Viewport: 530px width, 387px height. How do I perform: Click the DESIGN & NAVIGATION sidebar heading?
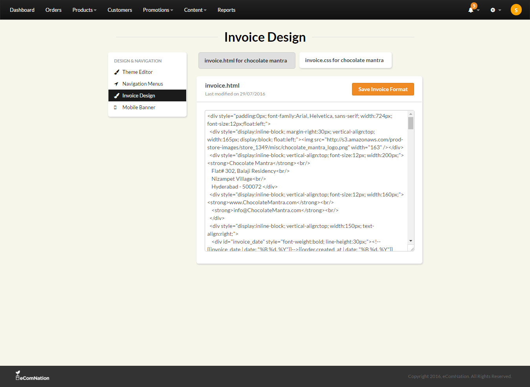(x=138, y=61)
